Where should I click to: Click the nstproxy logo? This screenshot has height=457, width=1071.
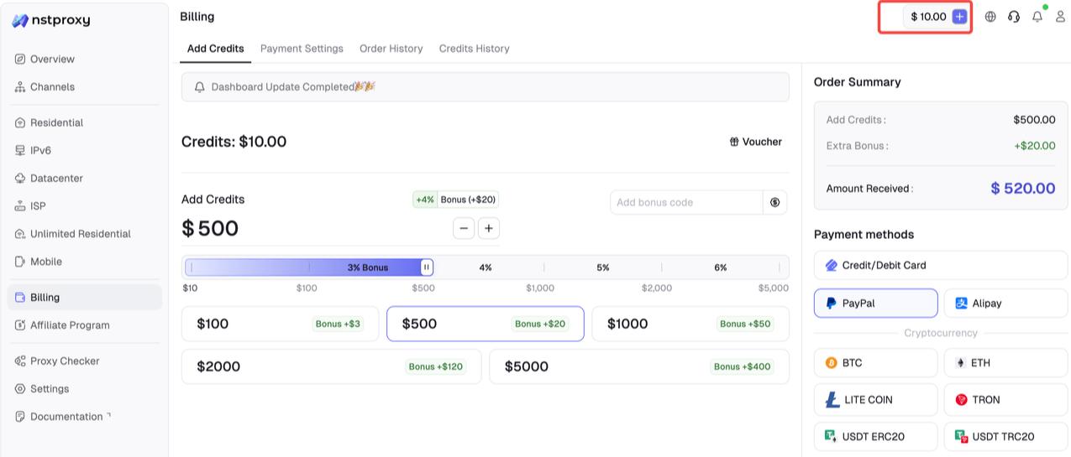(50, 20)
